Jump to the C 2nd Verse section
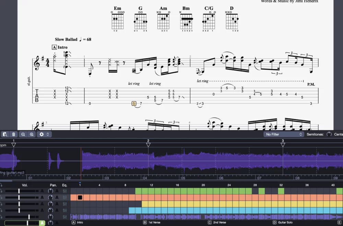 pos(217,222)
